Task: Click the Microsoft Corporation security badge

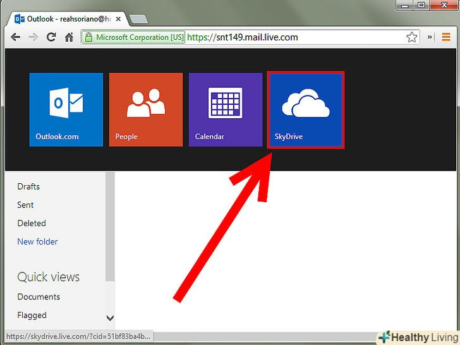Action: click(x=133, y=37)
